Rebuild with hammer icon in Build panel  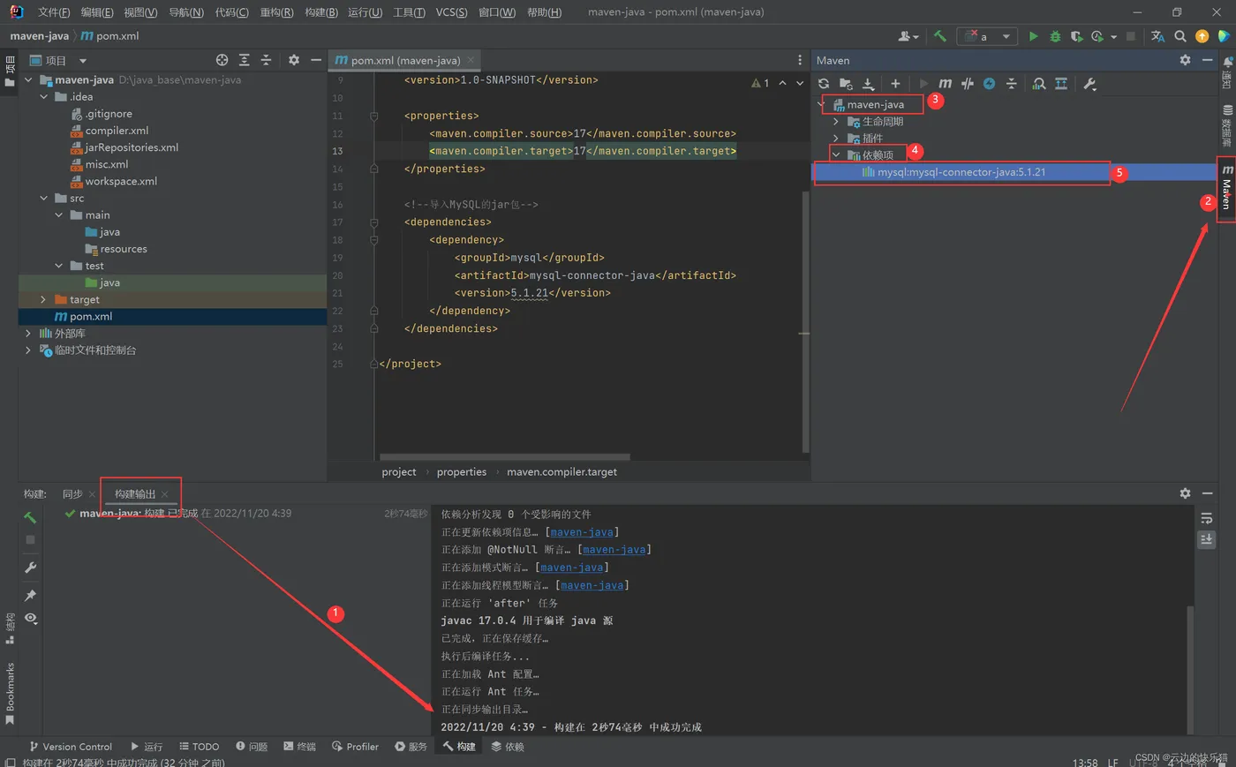tap(30, 517)
